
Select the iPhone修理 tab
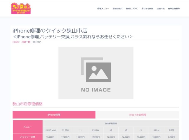click(x=54, y=115)
